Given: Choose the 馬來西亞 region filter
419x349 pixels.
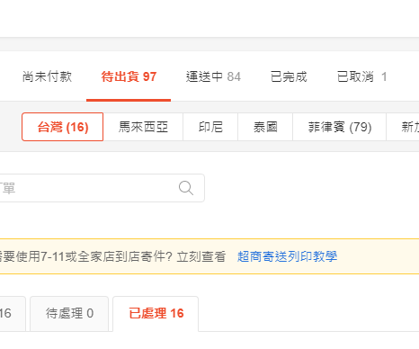Looking at the screenshot, I should [x=143, y=127].
